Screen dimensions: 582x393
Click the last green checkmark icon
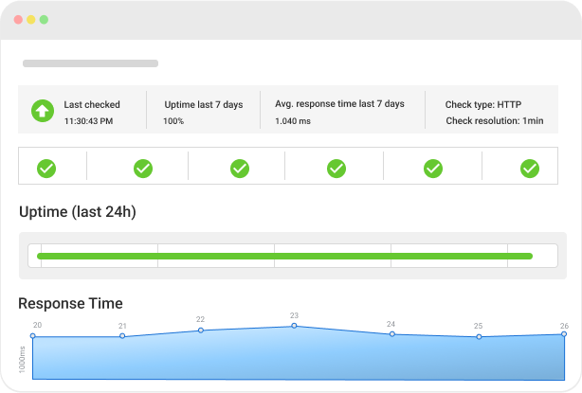(530, 169)
